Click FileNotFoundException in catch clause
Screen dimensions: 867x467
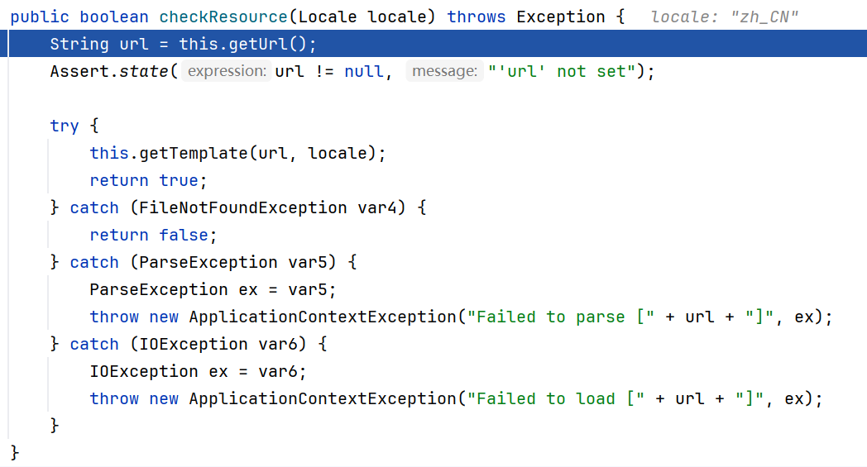[243, 207]
